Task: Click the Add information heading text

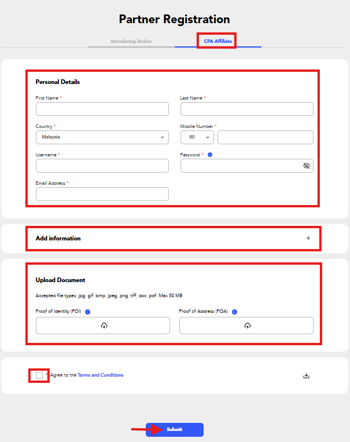Action: 58,239
